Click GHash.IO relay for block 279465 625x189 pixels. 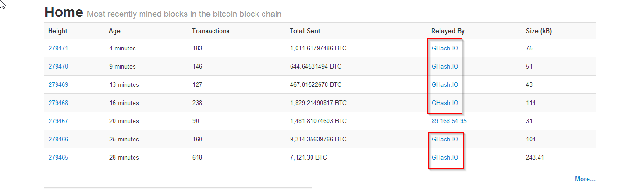(445, 157)
